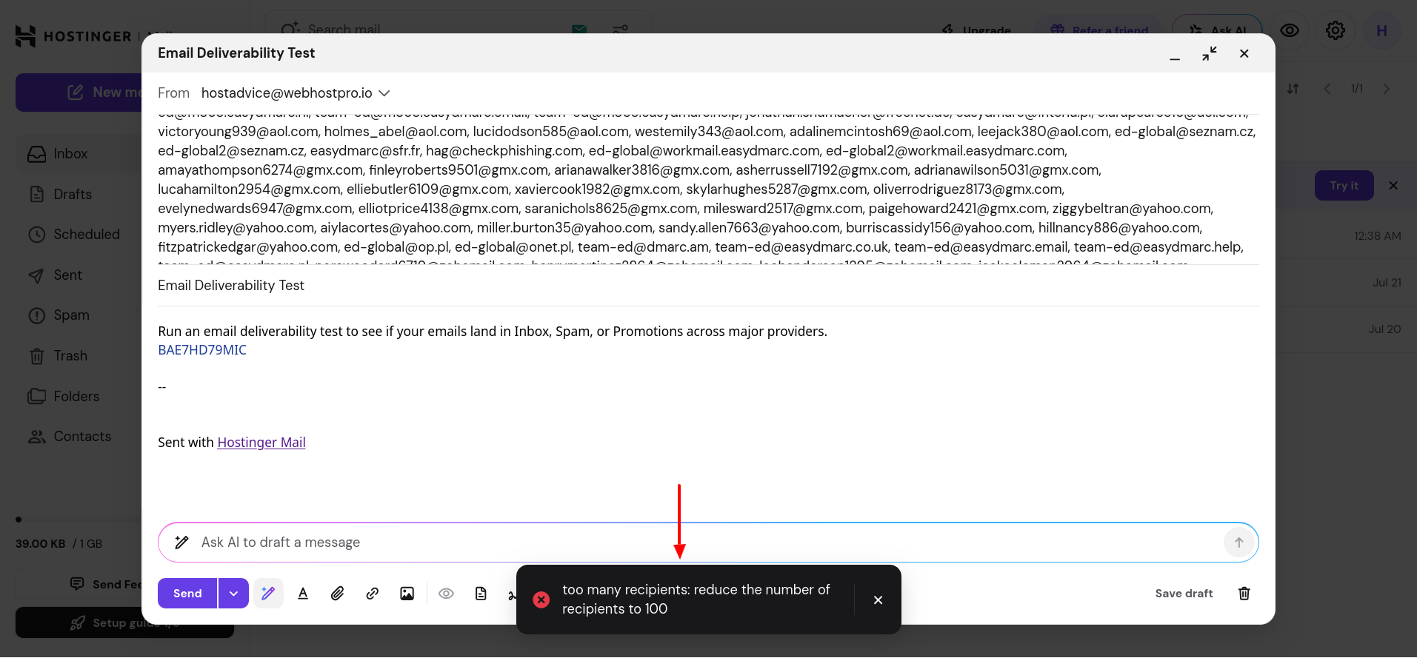The height and width of the screenshot is (658, 1417).
Task: Open Contacts in the sidebar
Action: pyautogui.click(x=82, y=437)
